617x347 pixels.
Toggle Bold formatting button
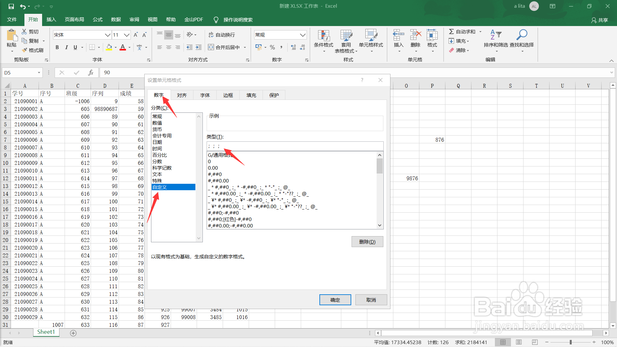coord(57,47)
